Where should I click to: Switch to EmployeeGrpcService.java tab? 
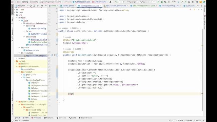[144, 6]
